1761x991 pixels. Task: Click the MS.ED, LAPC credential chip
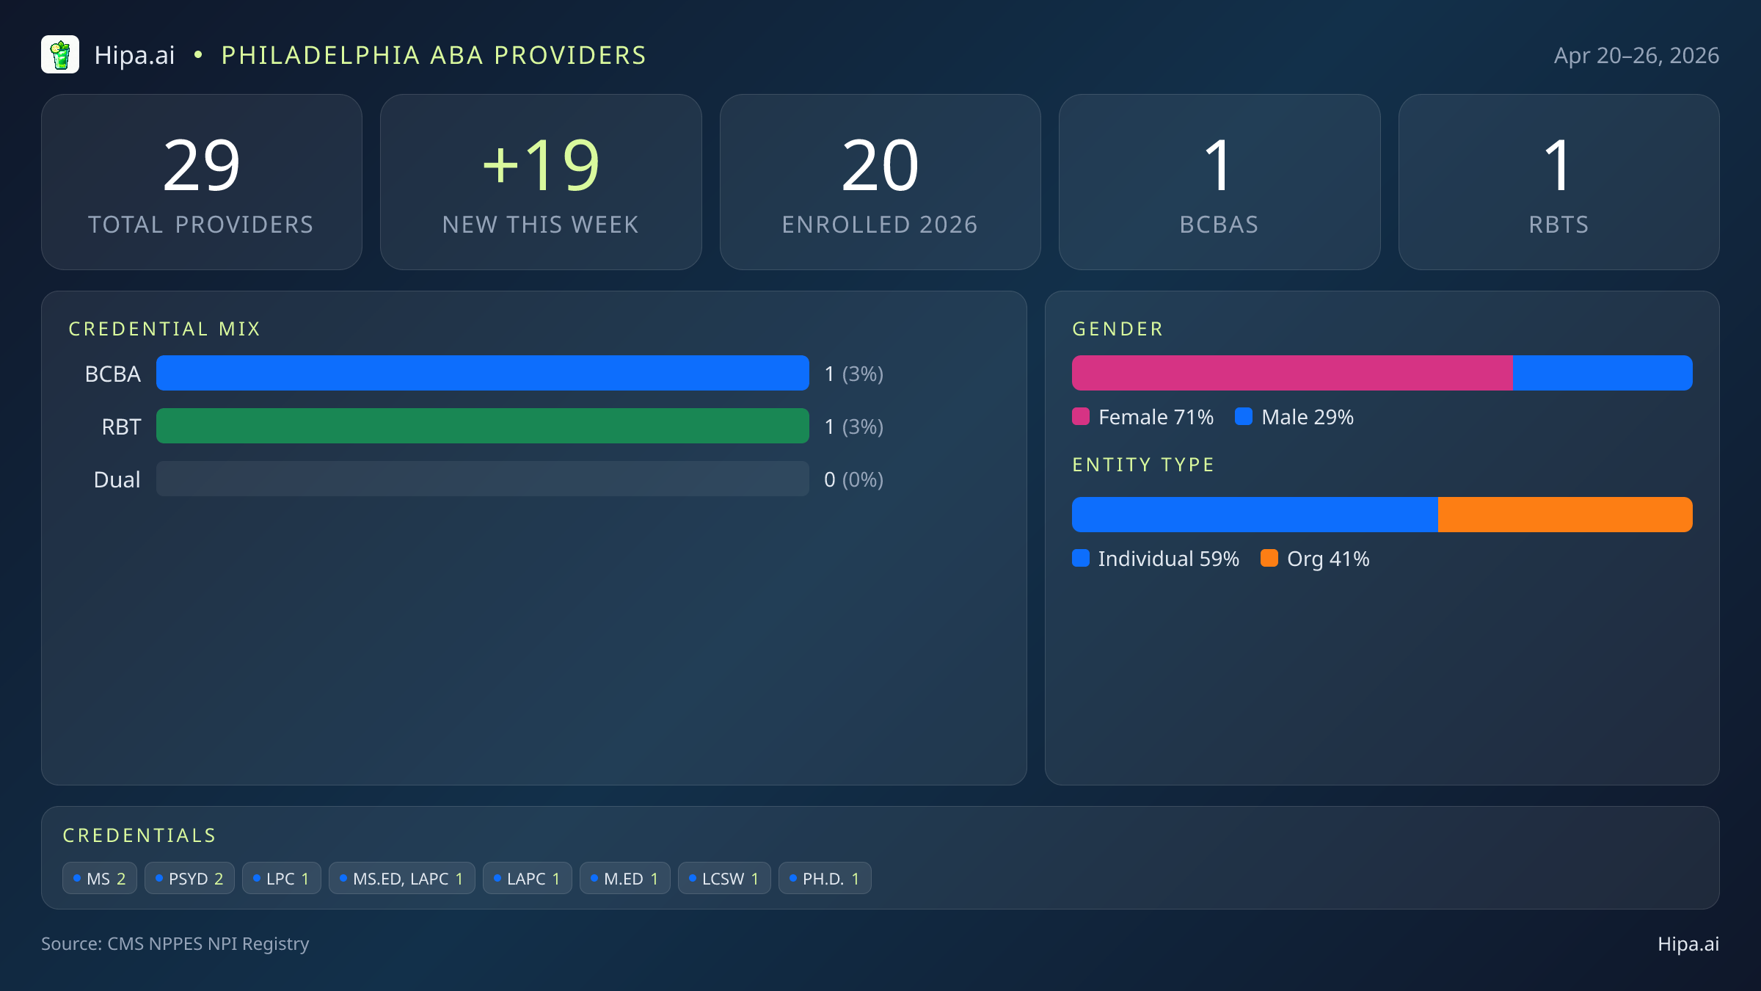click(401, 878)
